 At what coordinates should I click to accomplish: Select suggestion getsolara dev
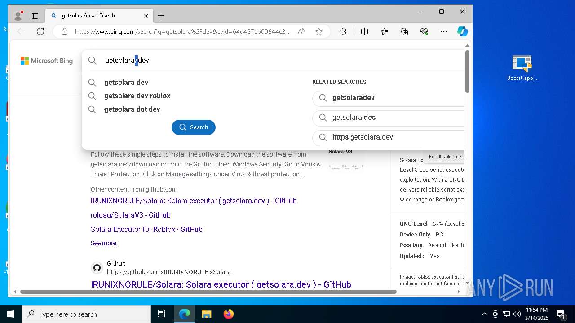[x=126, y=82]
